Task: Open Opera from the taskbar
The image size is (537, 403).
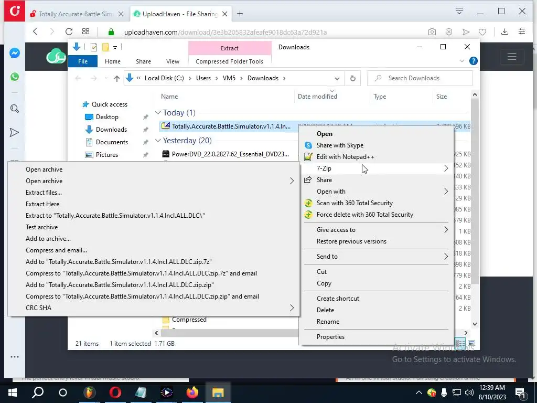Action: (115, 393)
